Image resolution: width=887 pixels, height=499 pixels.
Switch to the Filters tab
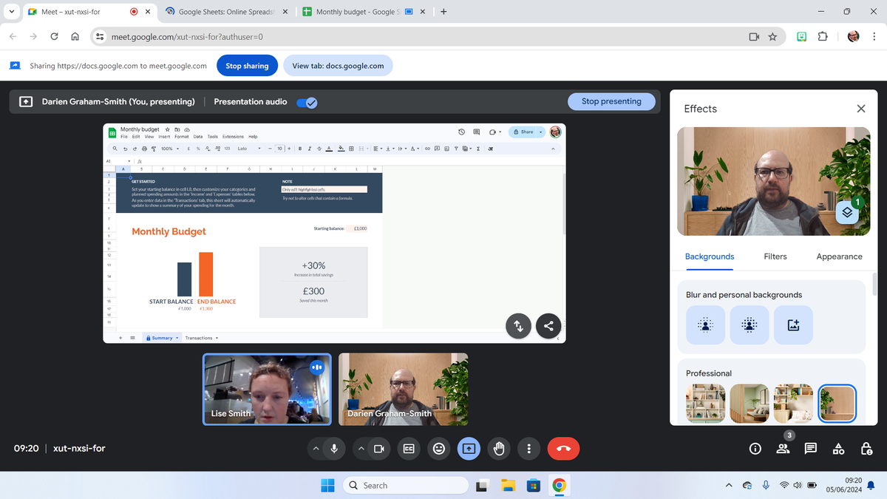coord(775,257)
